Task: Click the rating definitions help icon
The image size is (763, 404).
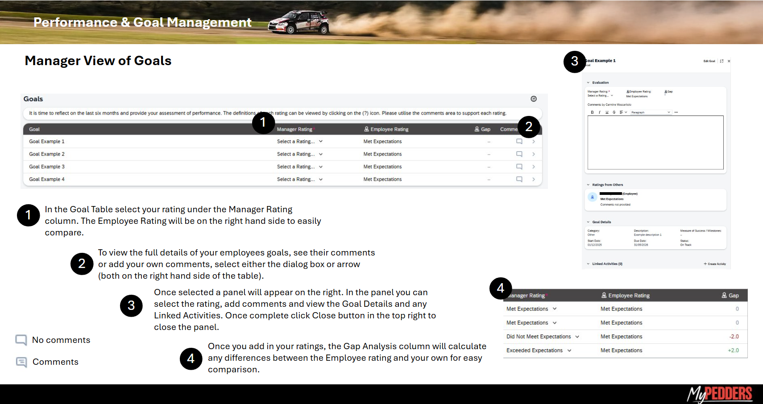Action: (534, 99)
